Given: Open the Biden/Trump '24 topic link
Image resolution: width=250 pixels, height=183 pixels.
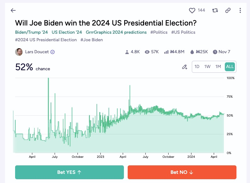Looking at the screenshot, I should point(31,32).
